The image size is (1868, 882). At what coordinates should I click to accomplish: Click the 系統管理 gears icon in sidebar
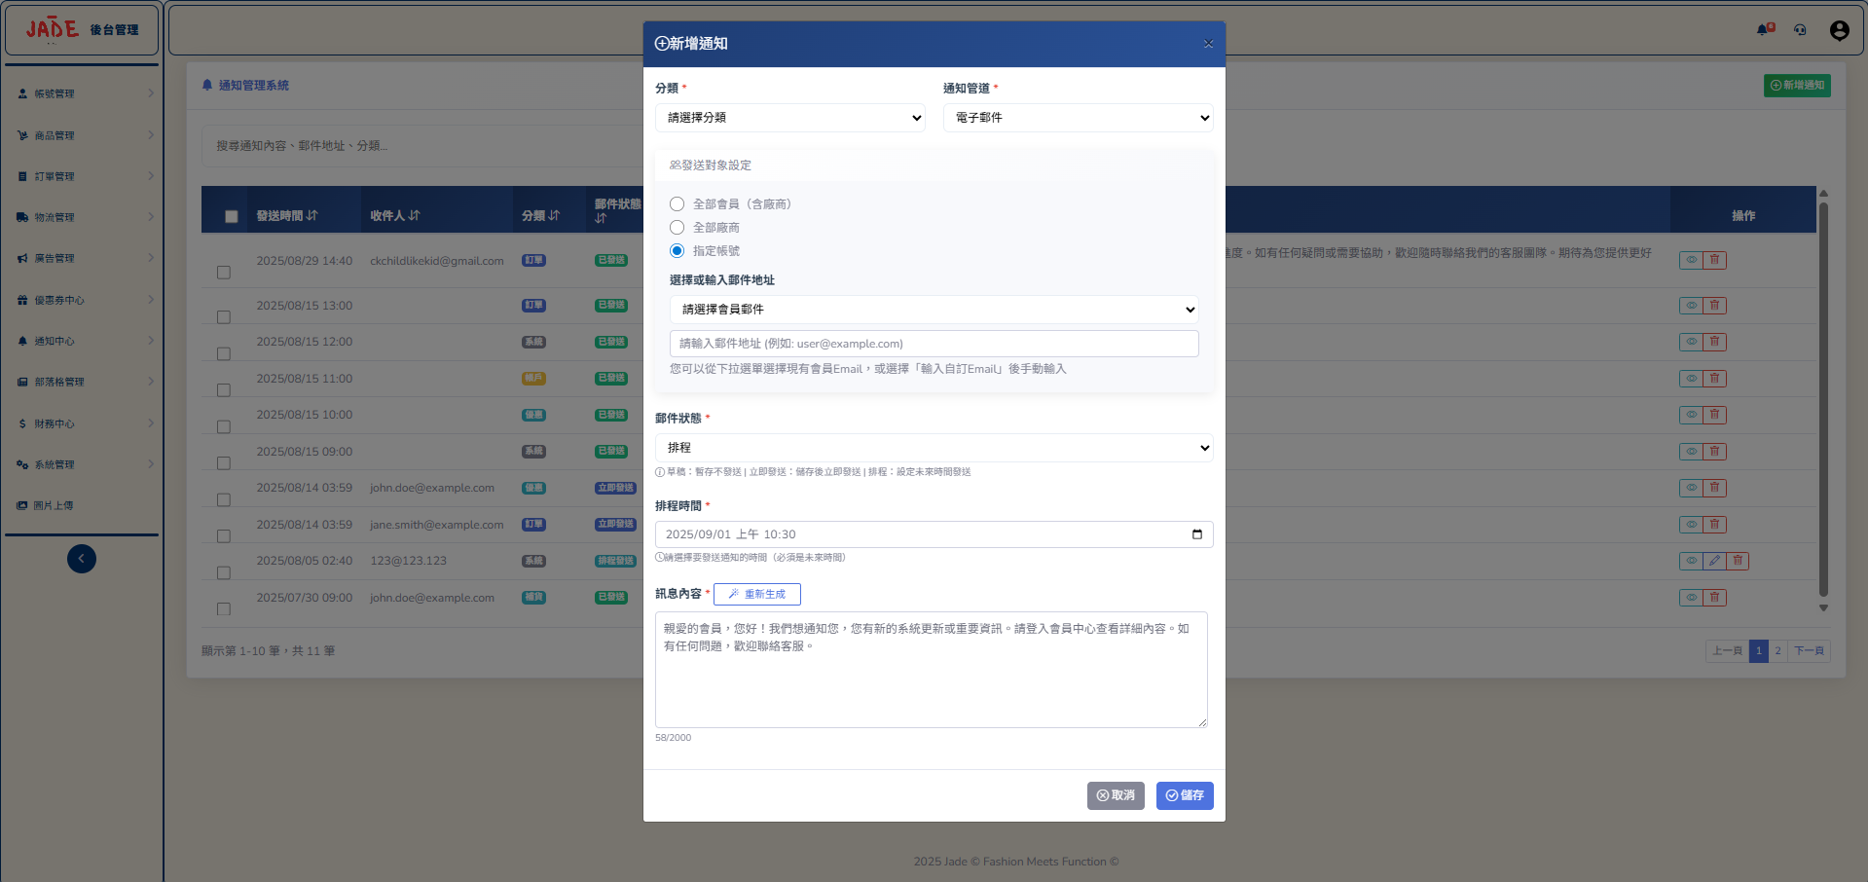(x=22, y=464)
